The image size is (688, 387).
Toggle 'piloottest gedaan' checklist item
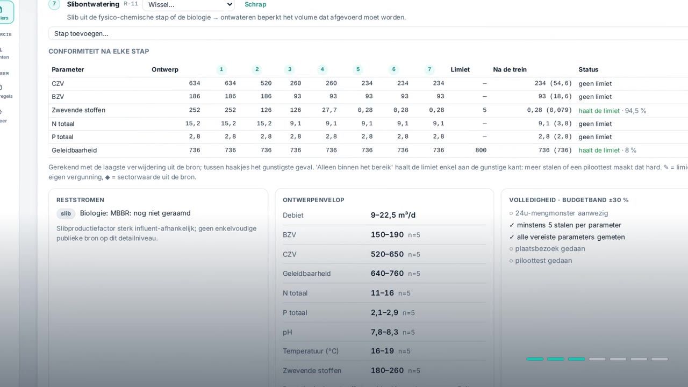pos(540,261)
